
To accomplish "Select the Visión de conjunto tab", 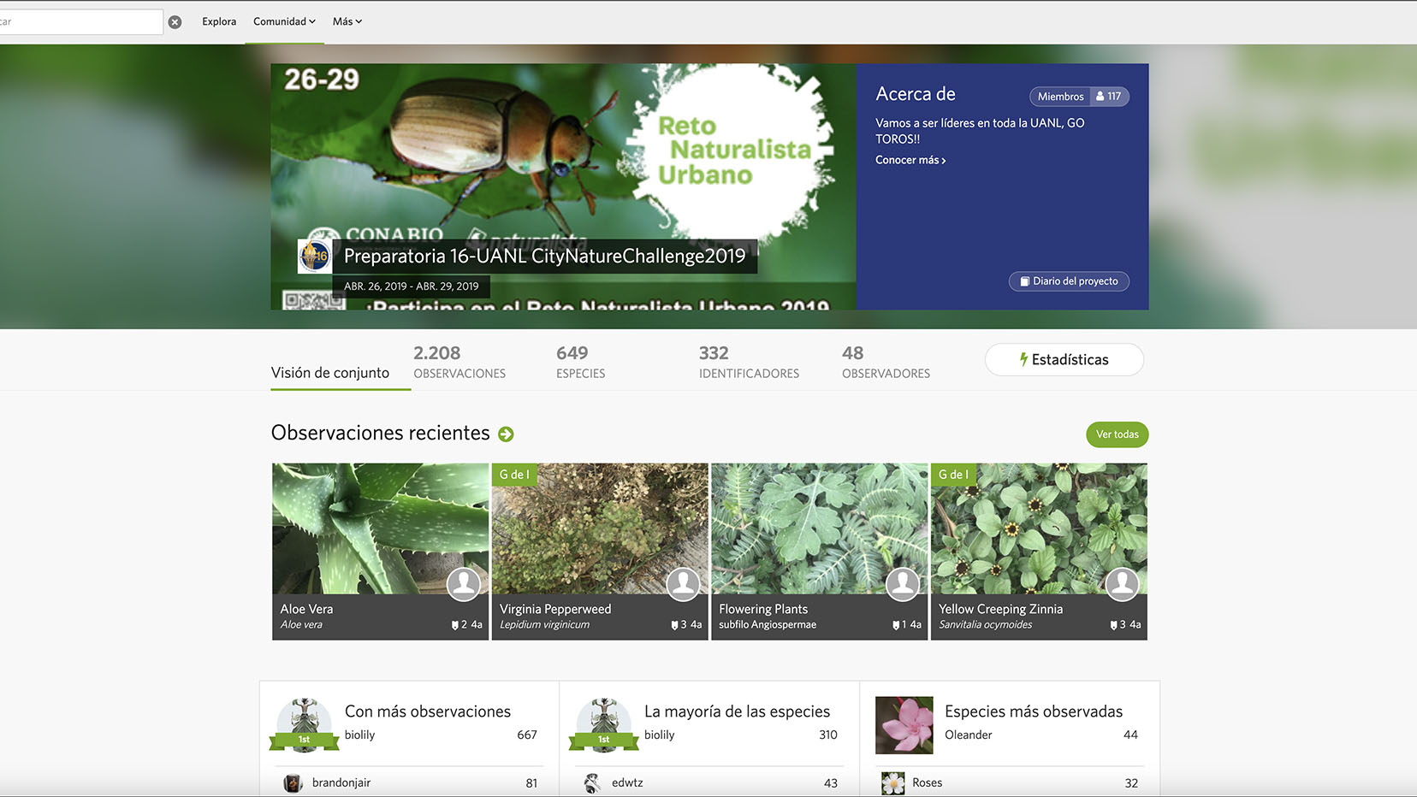I will click(329, 372).
